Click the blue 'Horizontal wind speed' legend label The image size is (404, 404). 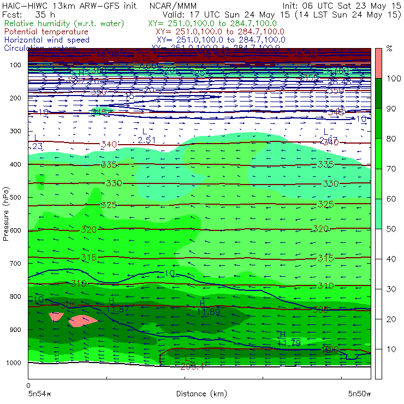pyautogui.click(x=47, y=40)
